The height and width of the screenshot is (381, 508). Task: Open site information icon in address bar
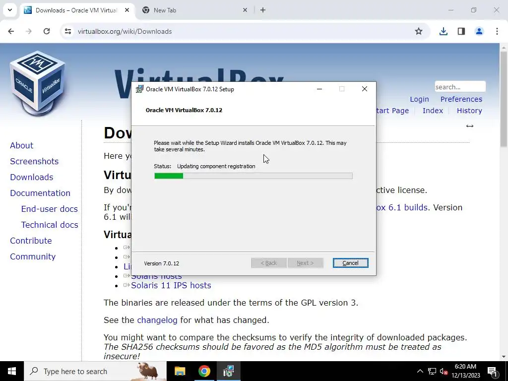68,31
